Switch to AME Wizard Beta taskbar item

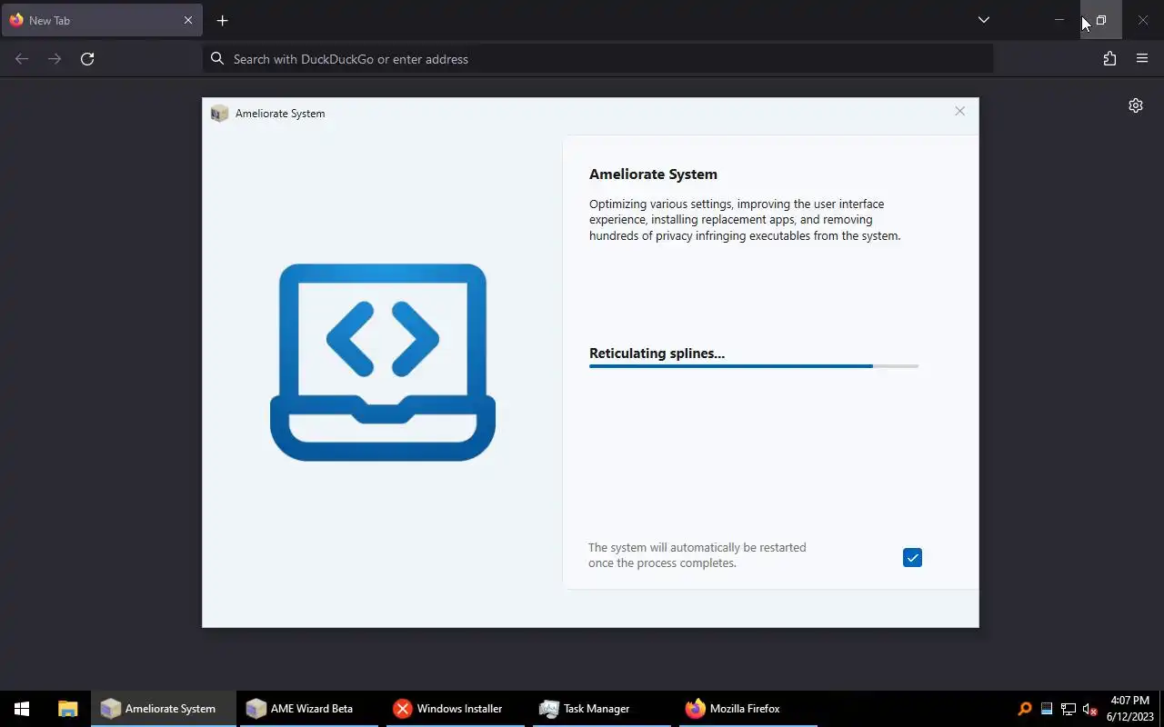pos(307,709)
